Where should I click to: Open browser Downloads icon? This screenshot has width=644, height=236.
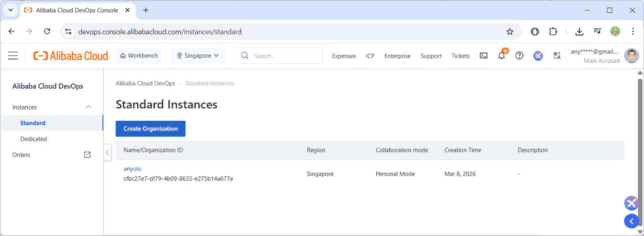pyautogui.click(x=579, y=32)
